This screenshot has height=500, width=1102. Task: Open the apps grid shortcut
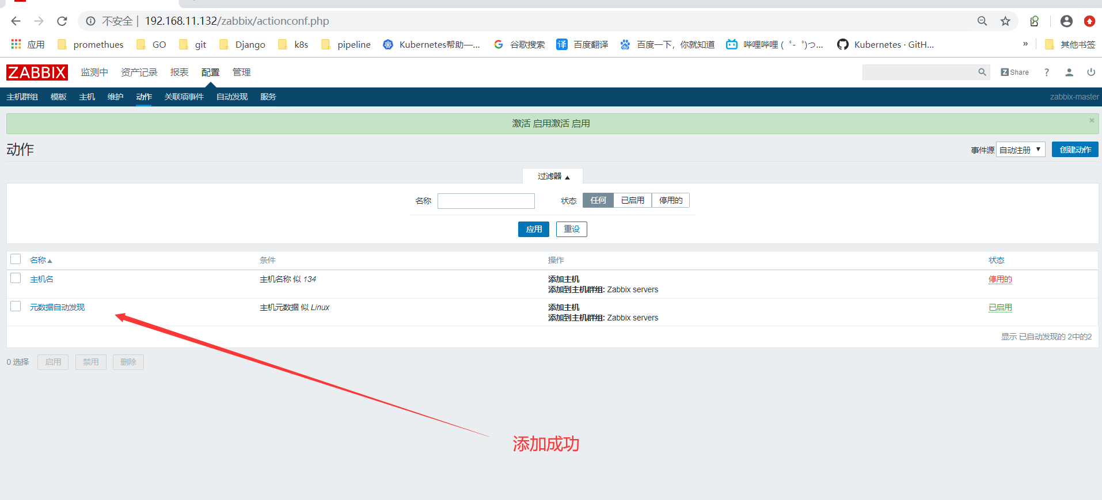[27, 44]
